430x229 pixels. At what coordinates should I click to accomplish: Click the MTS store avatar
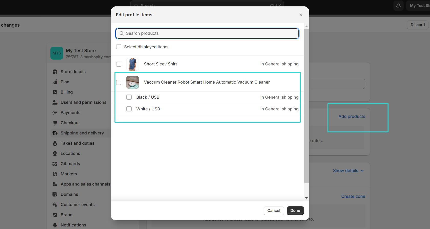click(57, 53)
